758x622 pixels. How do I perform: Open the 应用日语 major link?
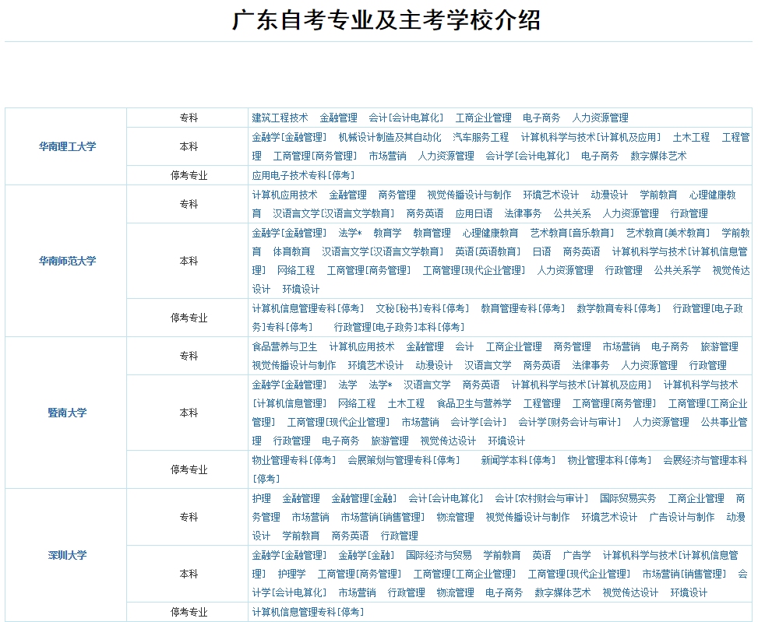pyautogui.click(x=474, y=213)
